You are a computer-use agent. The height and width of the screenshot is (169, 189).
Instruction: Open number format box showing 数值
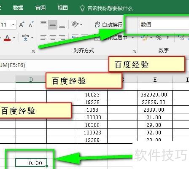pos(164,25)
